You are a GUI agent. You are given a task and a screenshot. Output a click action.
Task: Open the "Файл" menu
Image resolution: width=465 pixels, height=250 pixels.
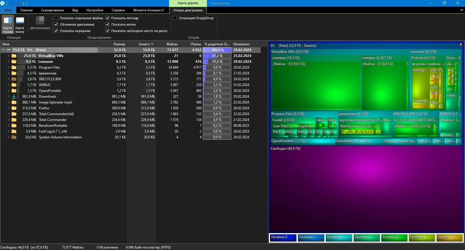(x=8, y=10)
